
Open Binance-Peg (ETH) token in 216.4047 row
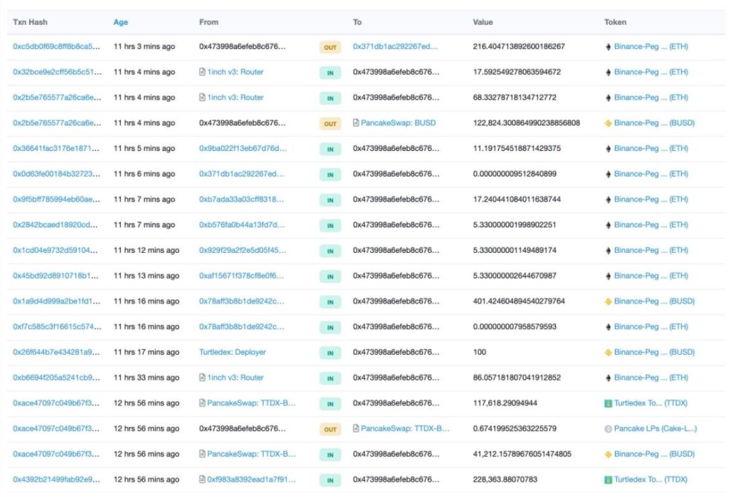[651, 46]
